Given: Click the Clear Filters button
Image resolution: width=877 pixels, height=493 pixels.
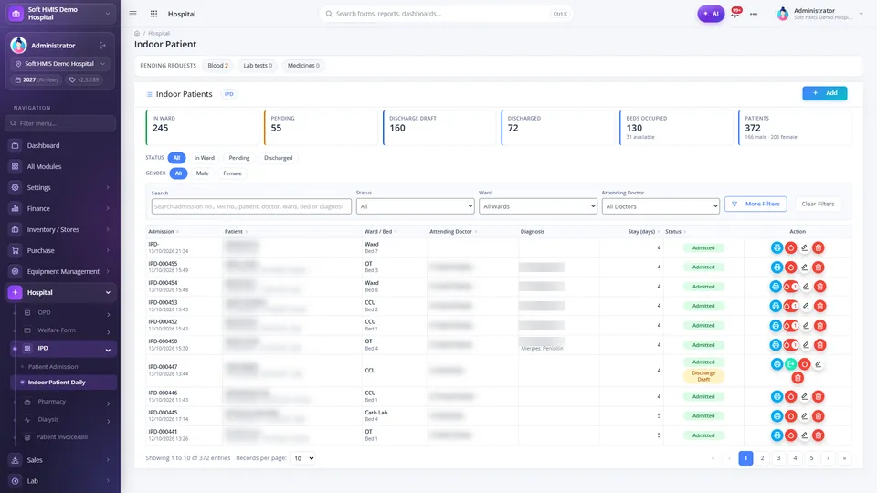Looking at the screenshot, I should point(818,204).
